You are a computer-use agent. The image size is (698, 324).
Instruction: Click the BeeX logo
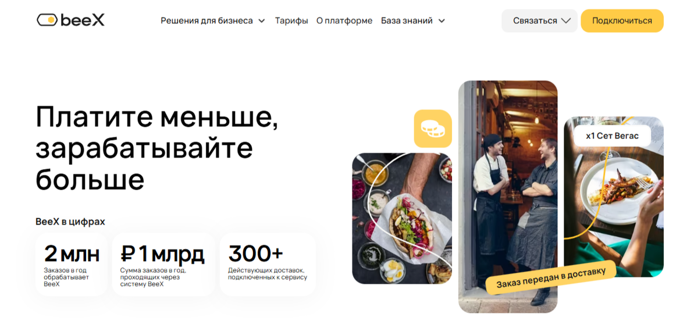coord(70,20)
